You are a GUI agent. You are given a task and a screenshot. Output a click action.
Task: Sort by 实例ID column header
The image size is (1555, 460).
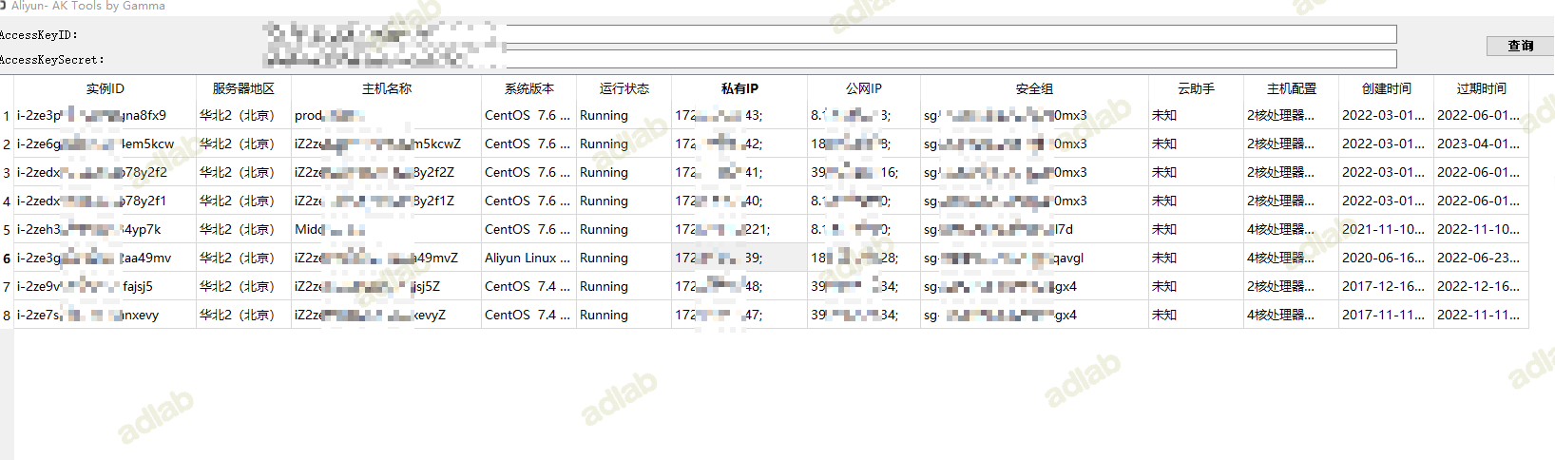105,88
